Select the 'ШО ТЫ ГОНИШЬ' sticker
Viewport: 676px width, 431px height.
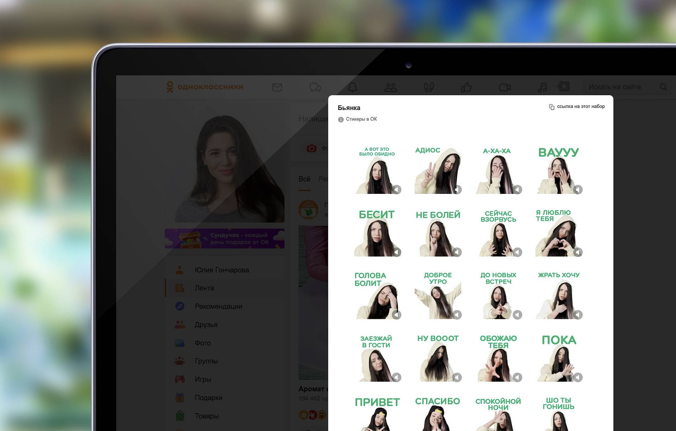coord(558,414)
